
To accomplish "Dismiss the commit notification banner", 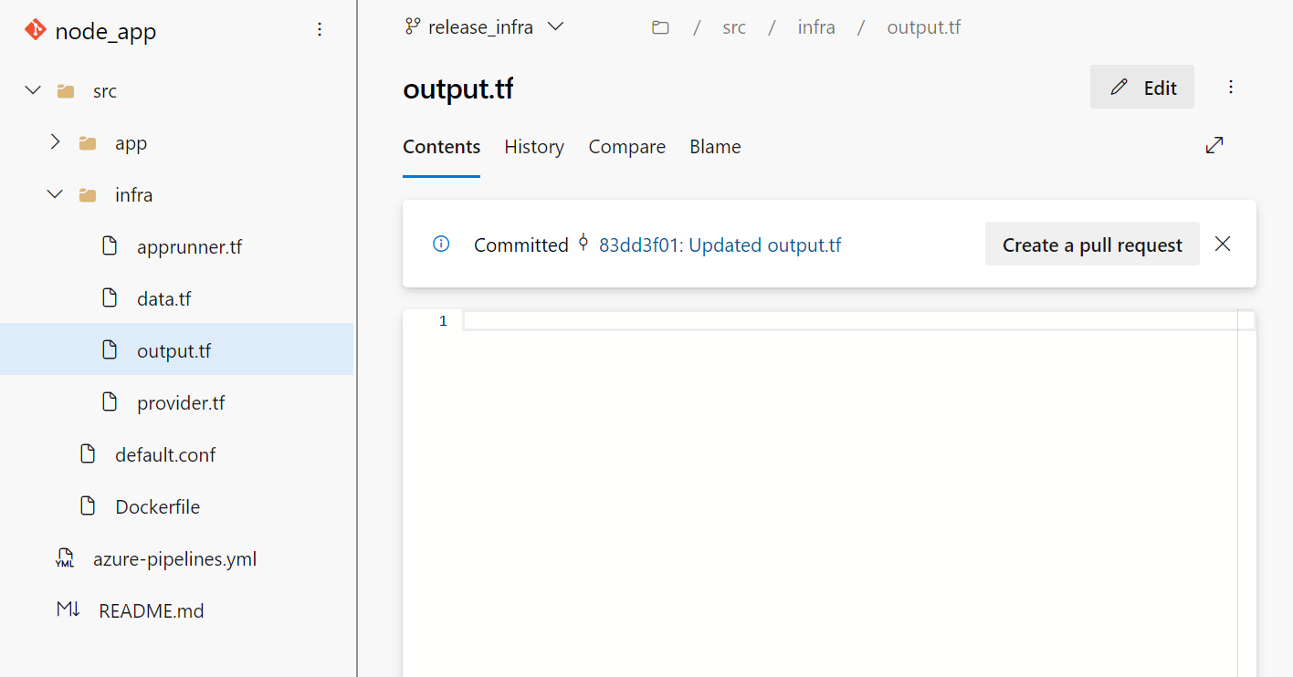I will [x=1223, y=244].
